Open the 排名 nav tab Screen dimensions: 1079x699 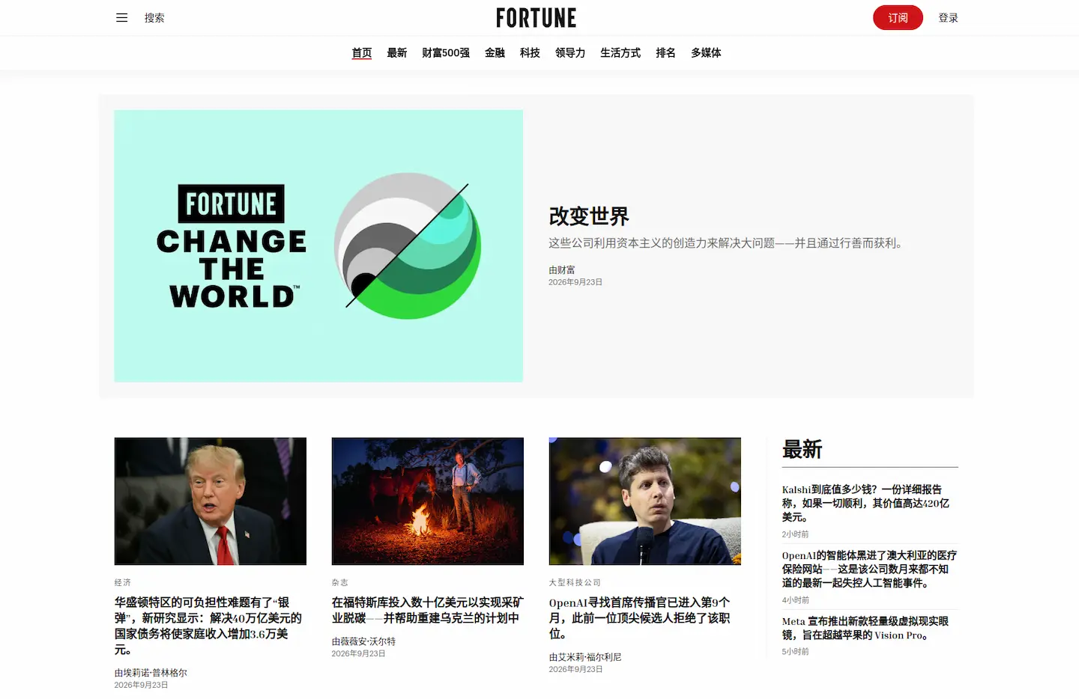[x=665, y=53]
